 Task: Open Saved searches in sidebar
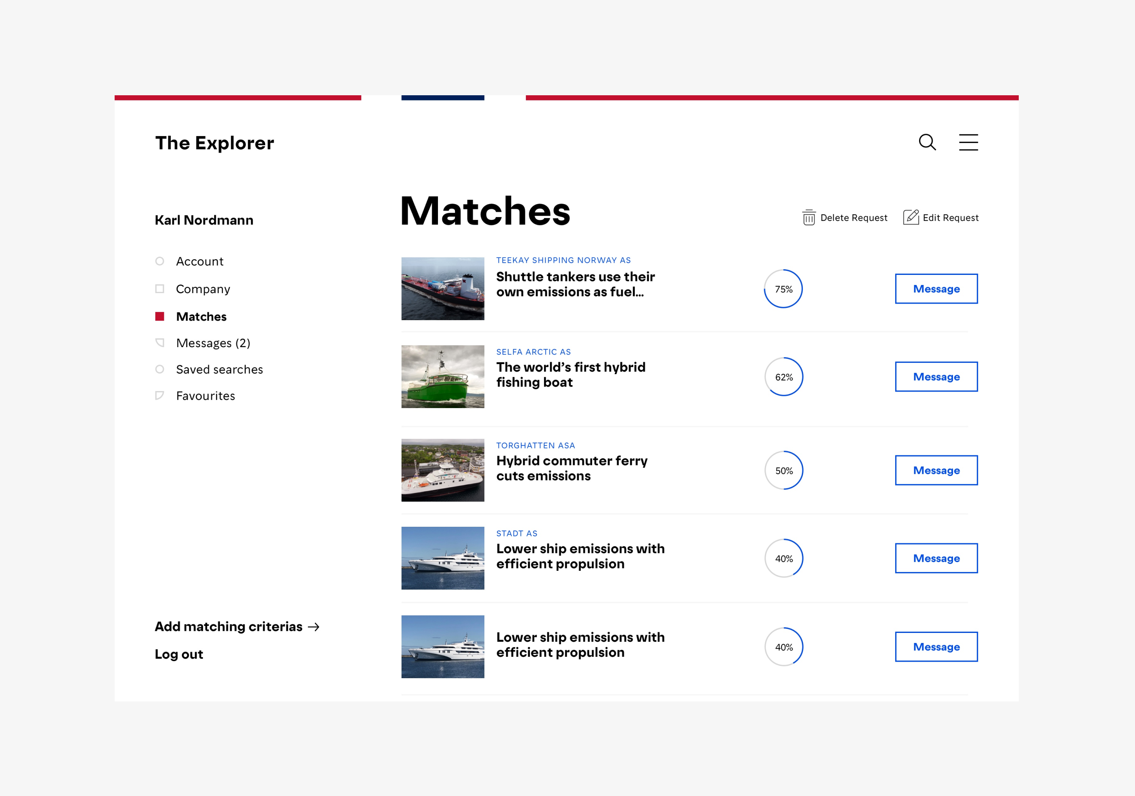tap(220, 369)
